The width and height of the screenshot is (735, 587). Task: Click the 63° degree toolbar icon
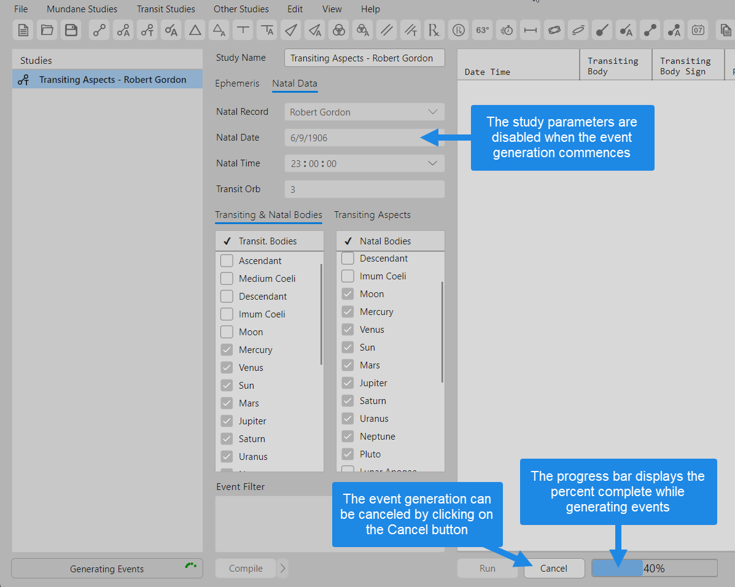point(483,29)
